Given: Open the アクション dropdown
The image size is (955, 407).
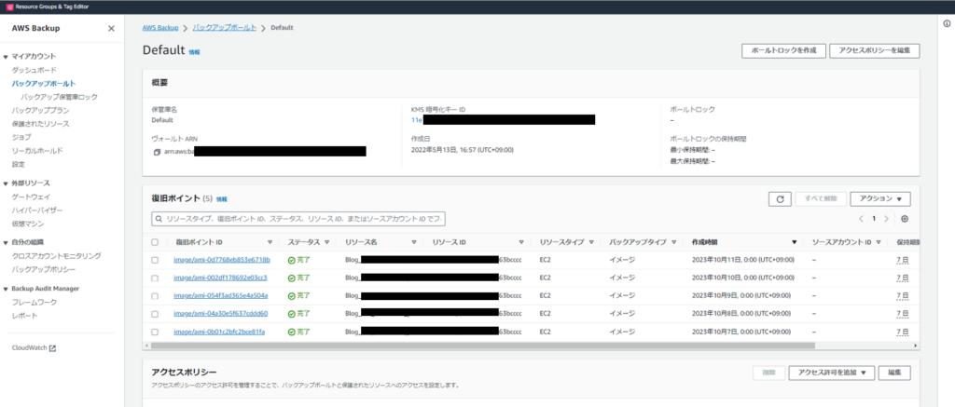Looking at the screenshot, I should [880, 199].
